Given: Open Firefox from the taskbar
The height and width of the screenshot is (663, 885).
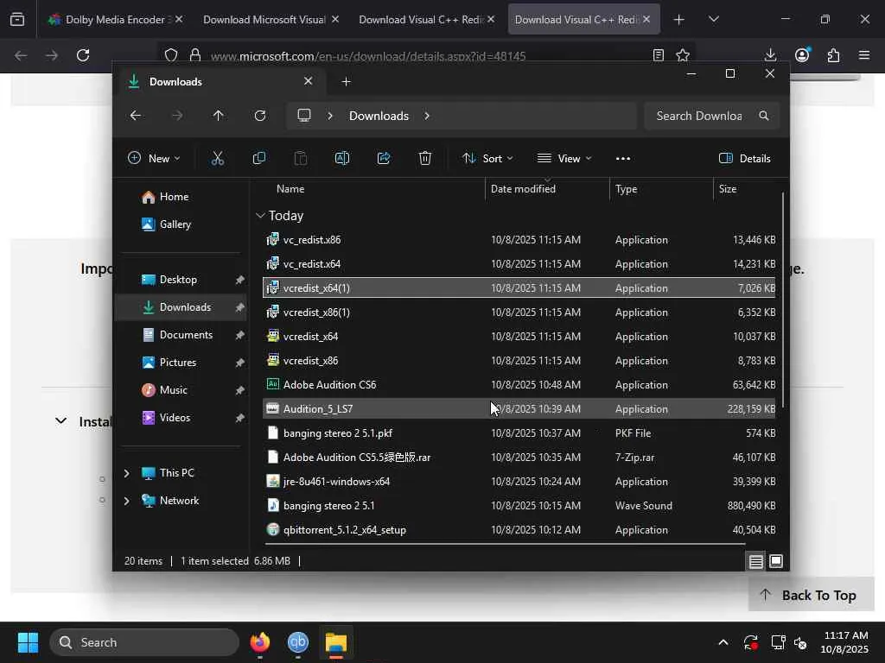Looking at the screenshot, I should [x=260, y=642].
